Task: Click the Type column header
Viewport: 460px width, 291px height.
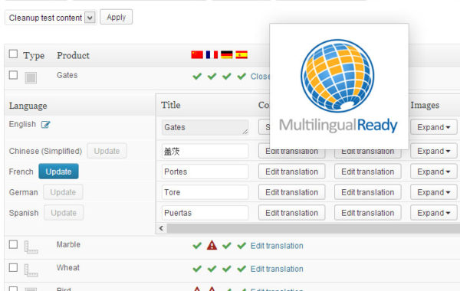Action: [34, 55]
